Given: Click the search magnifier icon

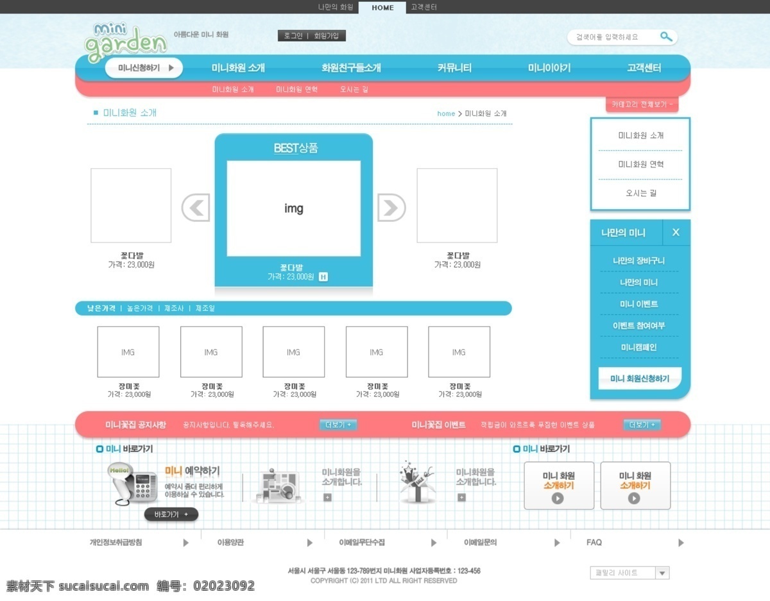Looking at the screenshot, I should [x=666, y=37].
